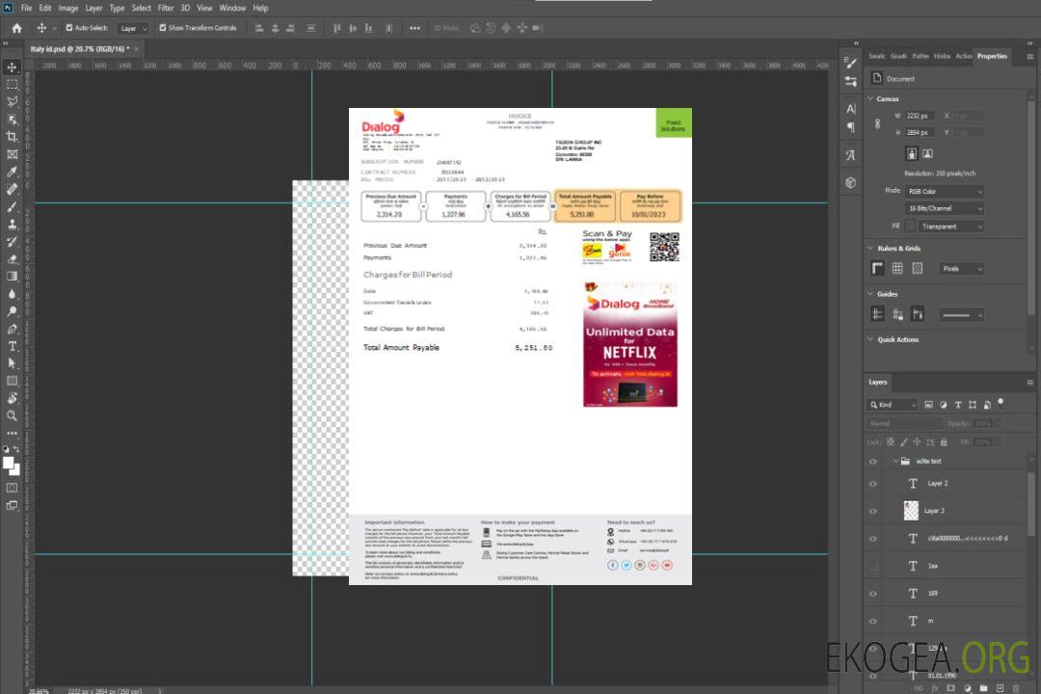
Task: Collapse the 'edite text' layer group
Action: pos(894,461)
